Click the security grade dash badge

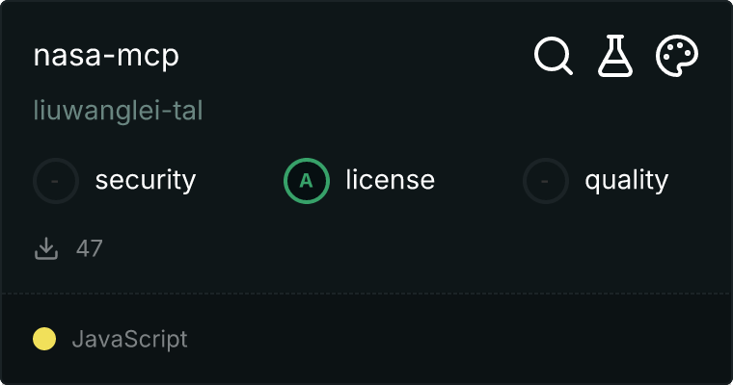point(56,180)
